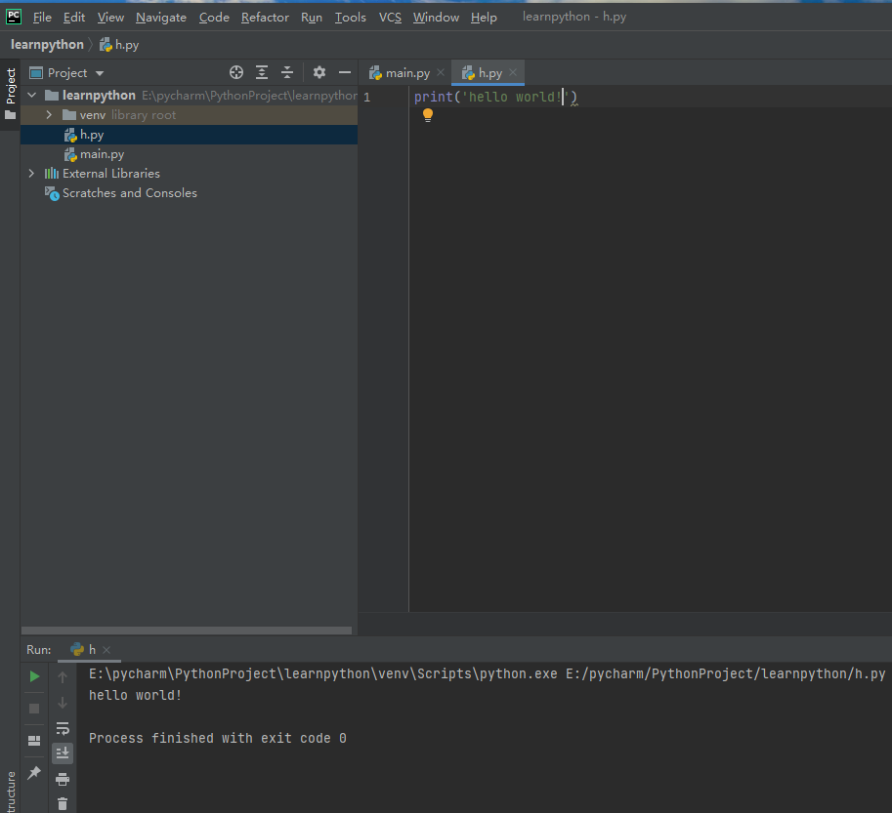This screenshot has width=892, height=813.
Task: Open the Project view dropdown
Action: [67, 73]
